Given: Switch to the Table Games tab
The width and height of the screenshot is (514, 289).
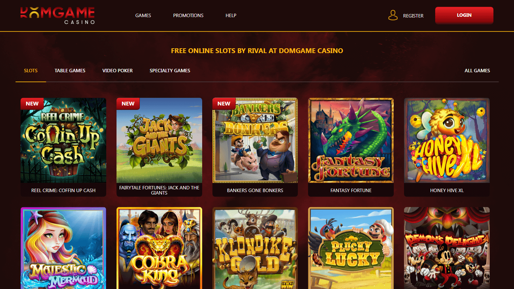Looking at the screenshot, I should 70,71.
